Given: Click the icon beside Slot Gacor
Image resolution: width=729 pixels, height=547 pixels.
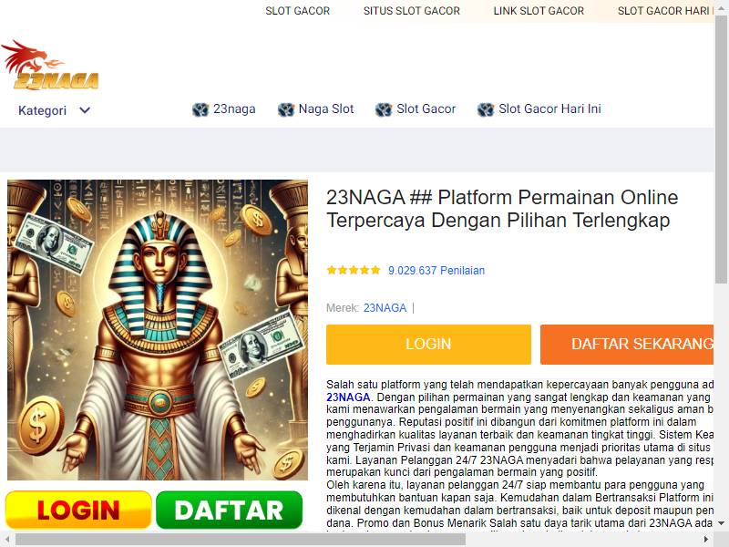Looking at the screenshot, I should click(x=384, y=109).
